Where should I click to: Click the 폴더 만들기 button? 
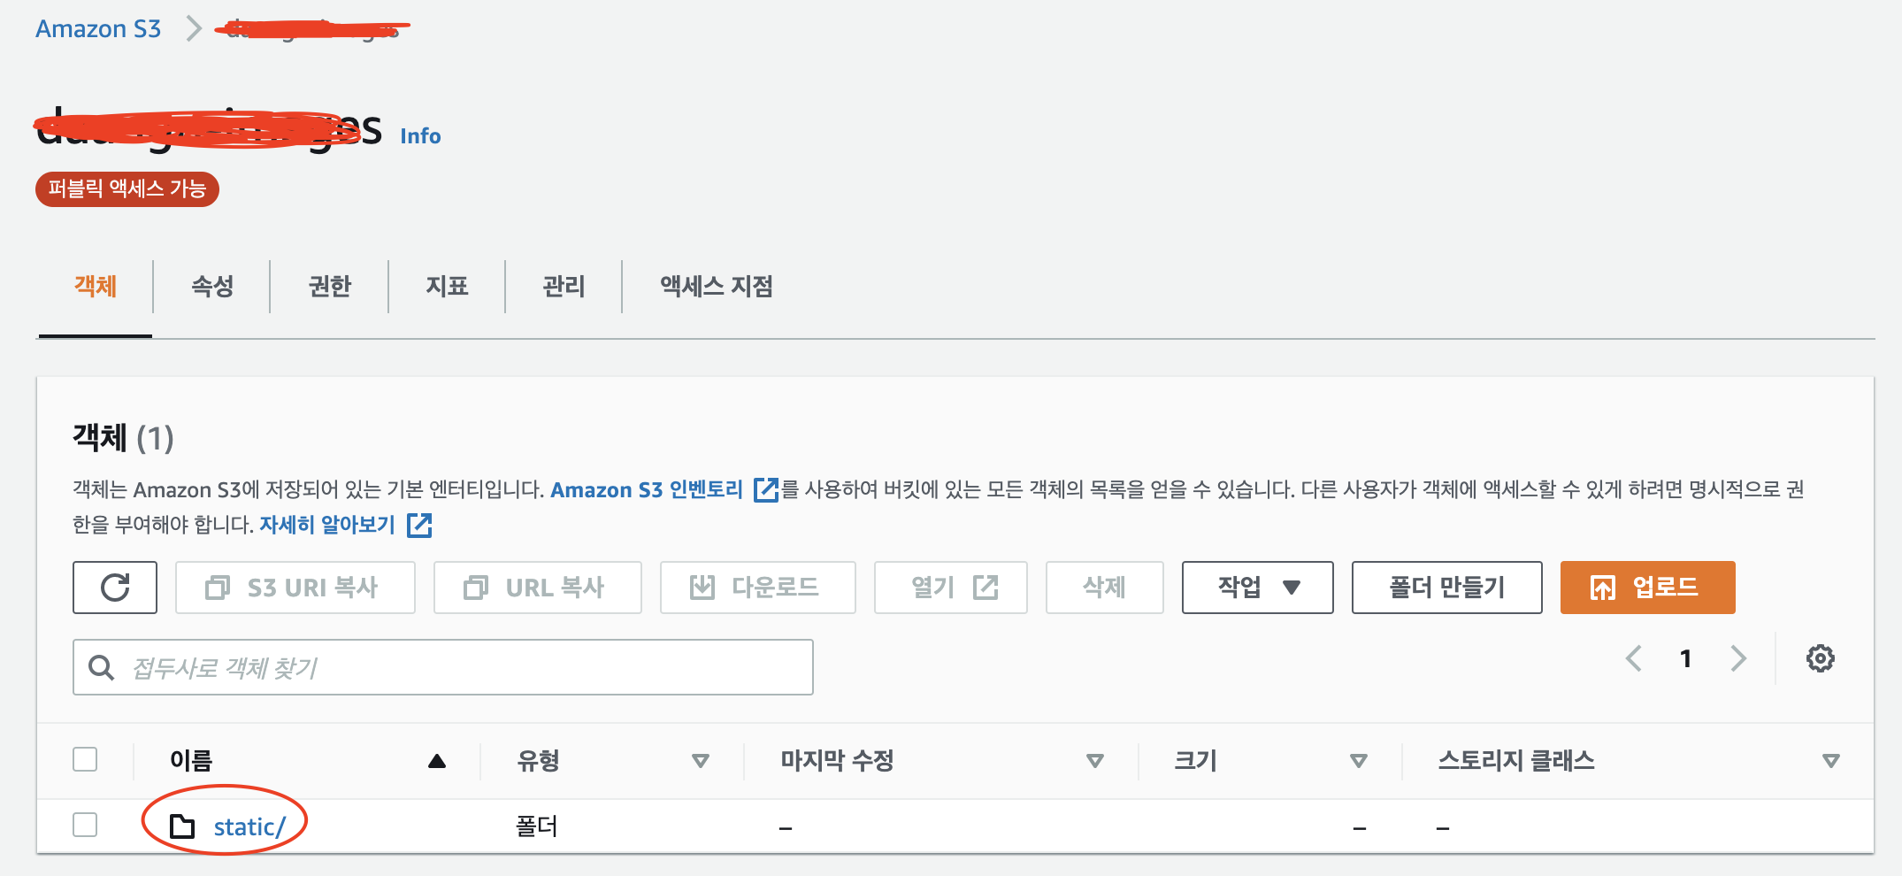[x=1447, y=588]
